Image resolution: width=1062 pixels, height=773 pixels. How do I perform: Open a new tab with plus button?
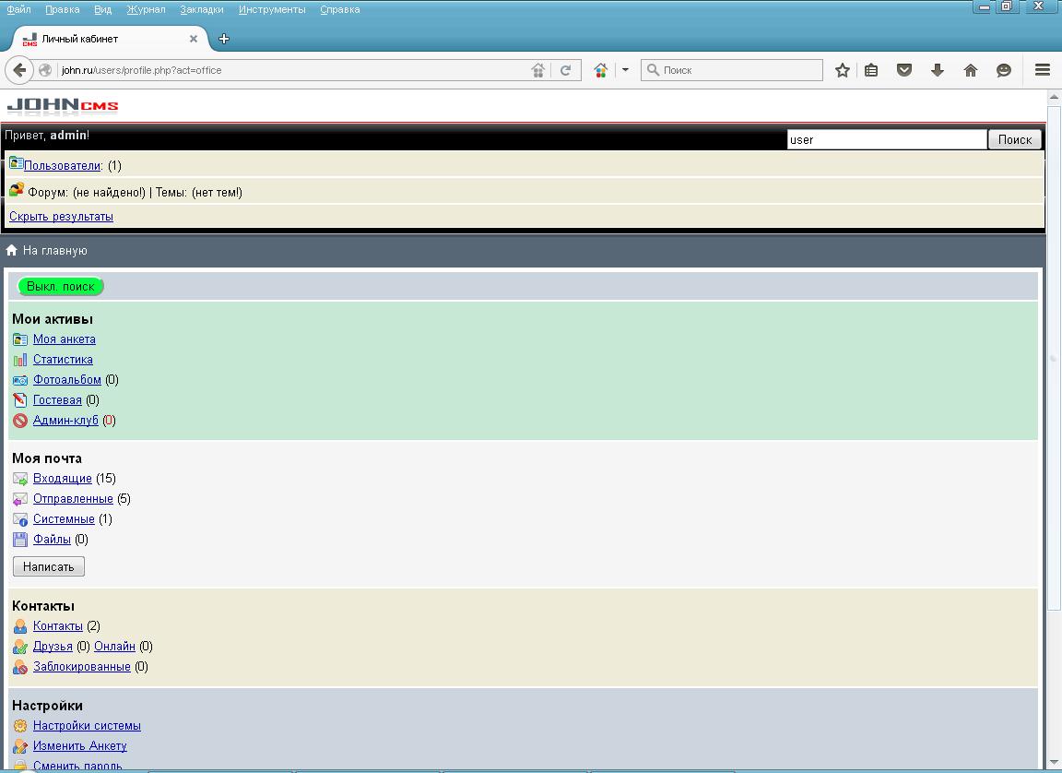pyautogui.click(x=223, y=39)
